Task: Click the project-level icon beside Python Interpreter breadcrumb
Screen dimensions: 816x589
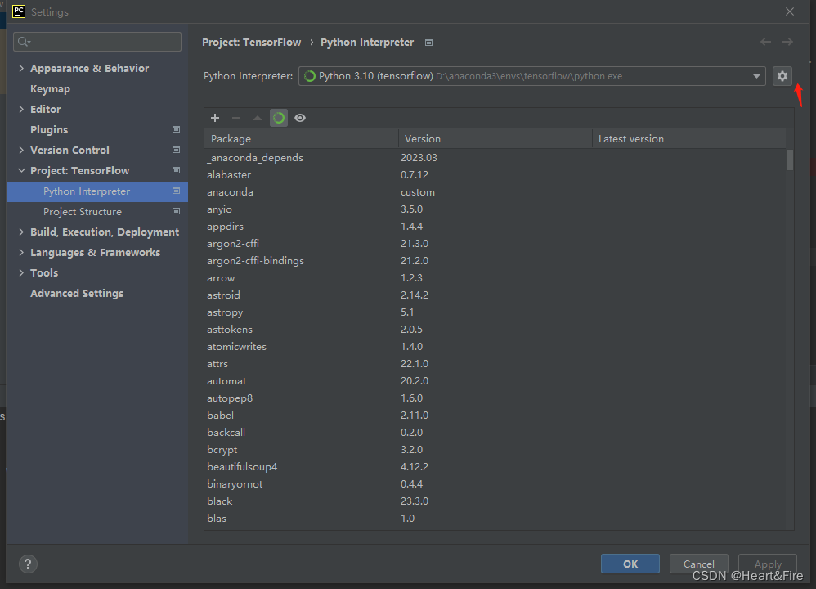Action: click(x=428, y=43)
